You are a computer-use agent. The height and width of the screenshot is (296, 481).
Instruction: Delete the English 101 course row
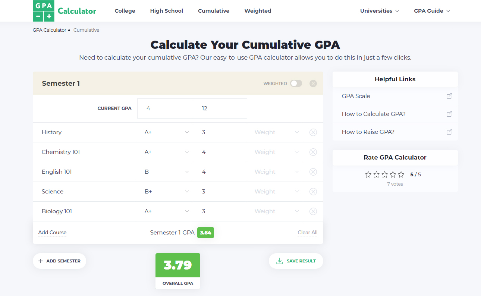313,172
